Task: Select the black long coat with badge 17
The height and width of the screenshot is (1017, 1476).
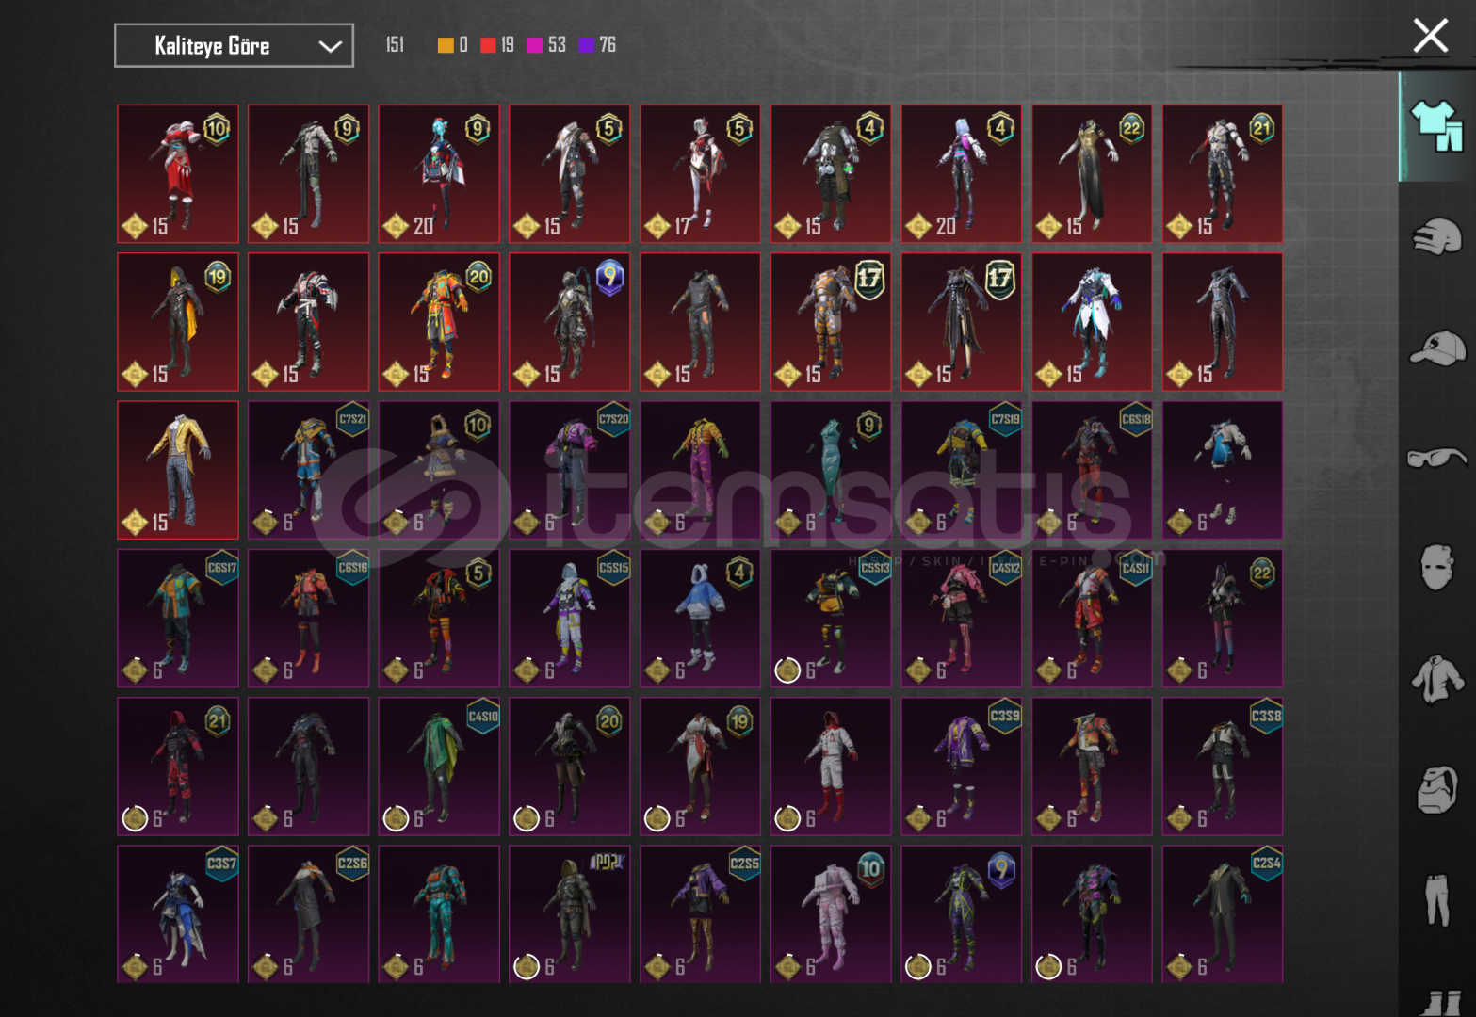Action: (x=962, y=322)
